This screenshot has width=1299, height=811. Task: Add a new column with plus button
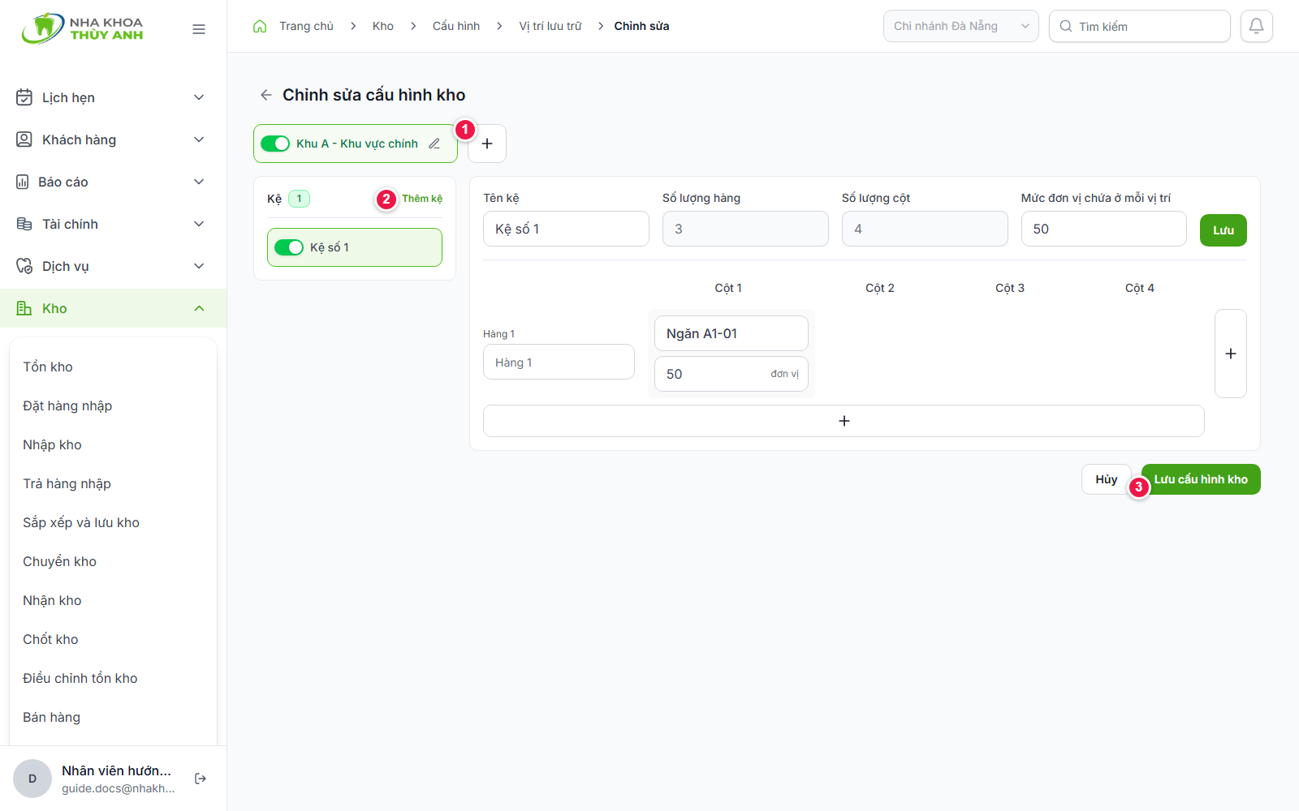(x=1231, y=354)
